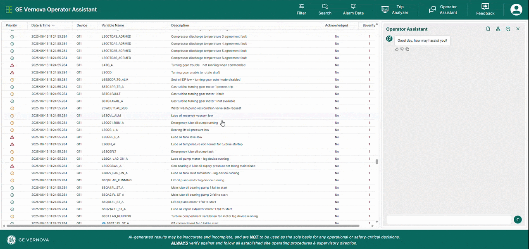Open the Search tool in header
Screen dimensions: 529x249
click(325, 9)
